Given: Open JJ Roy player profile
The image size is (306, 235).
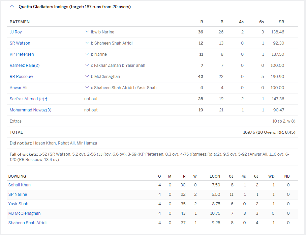Looking at the screenshot, I should [x=16, y=32].
